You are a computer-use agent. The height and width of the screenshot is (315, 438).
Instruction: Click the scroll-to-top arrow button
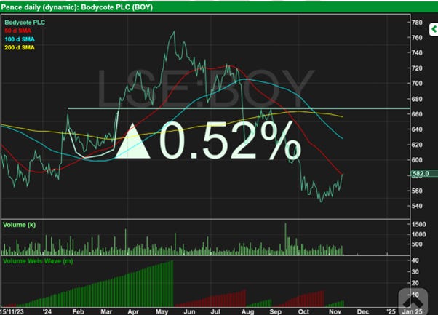pos(413,301)
